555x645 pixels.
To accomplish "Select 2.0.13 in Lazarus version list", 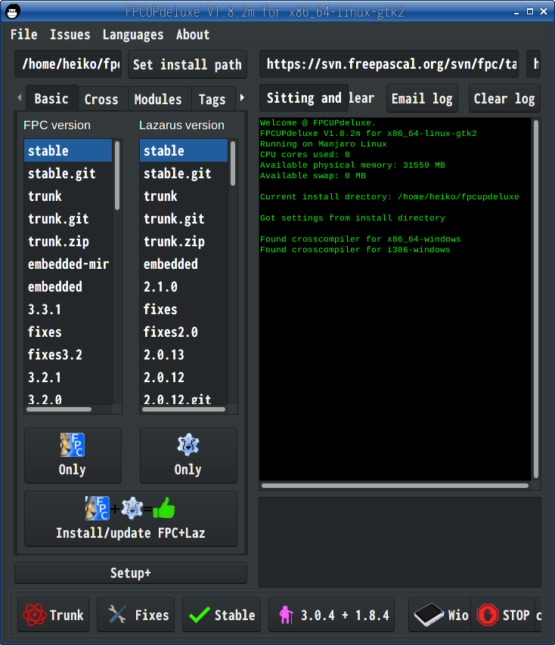I will [184, 354].
